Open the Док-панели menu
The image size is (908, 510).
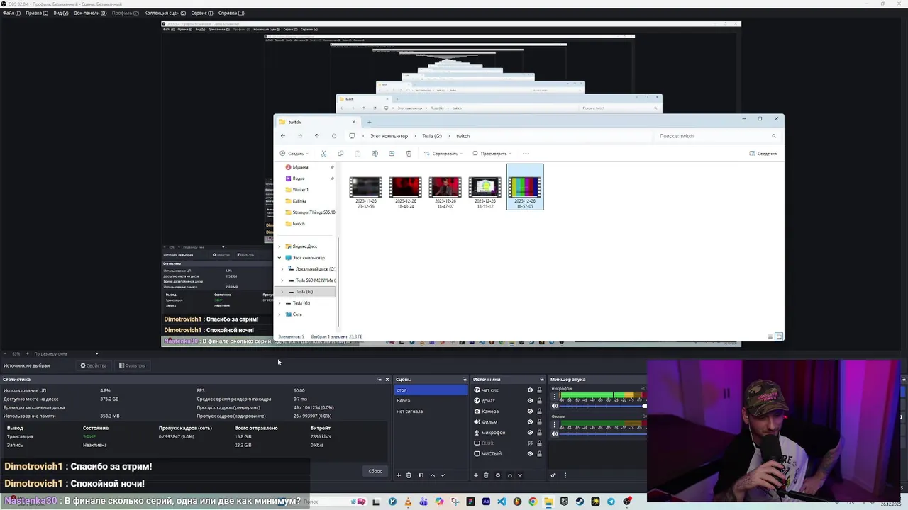point(90,13)
